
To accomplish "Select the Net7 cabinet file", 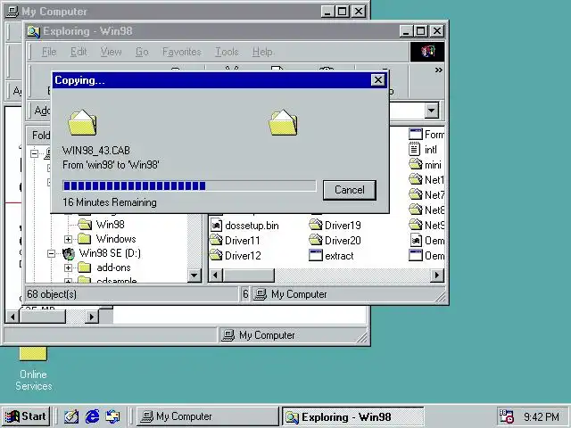I will [x=426, y=195].
